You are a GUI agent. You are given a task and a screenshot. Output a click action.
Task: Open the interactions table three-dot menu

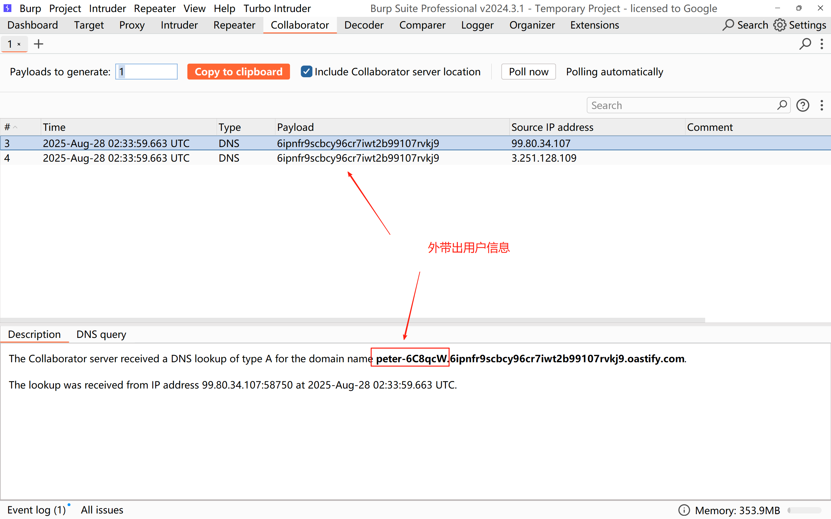pyautogui.click(x=822, y=105)
